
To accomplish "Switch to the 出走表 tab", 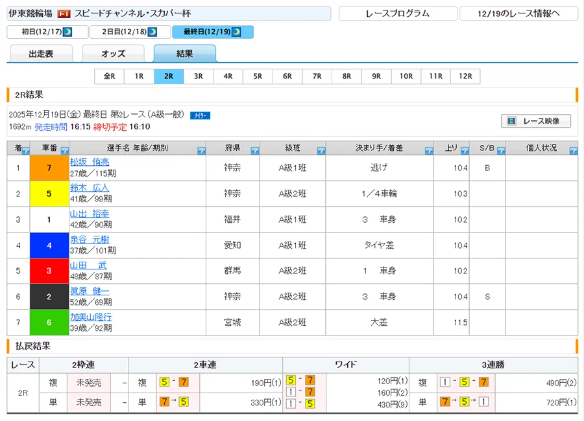I will point(41,54).
